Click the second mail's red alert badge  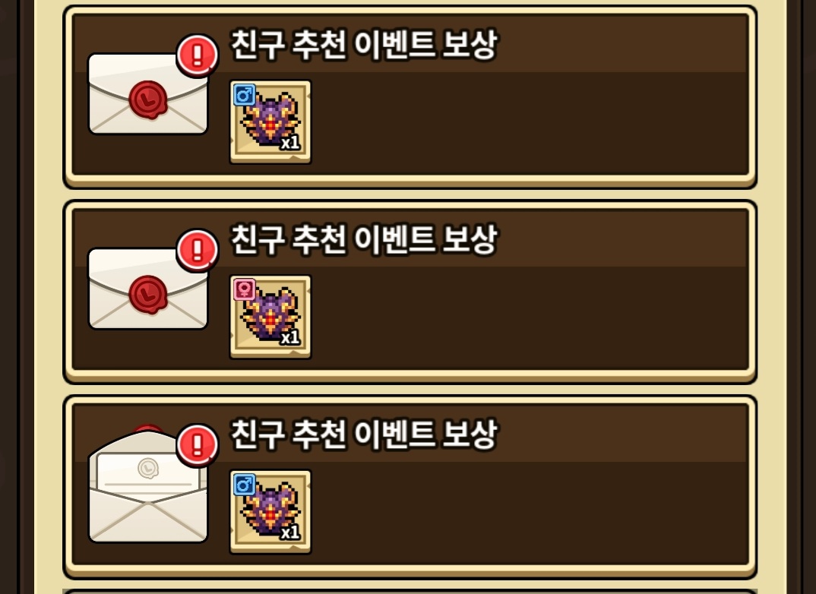click(198, 250)
